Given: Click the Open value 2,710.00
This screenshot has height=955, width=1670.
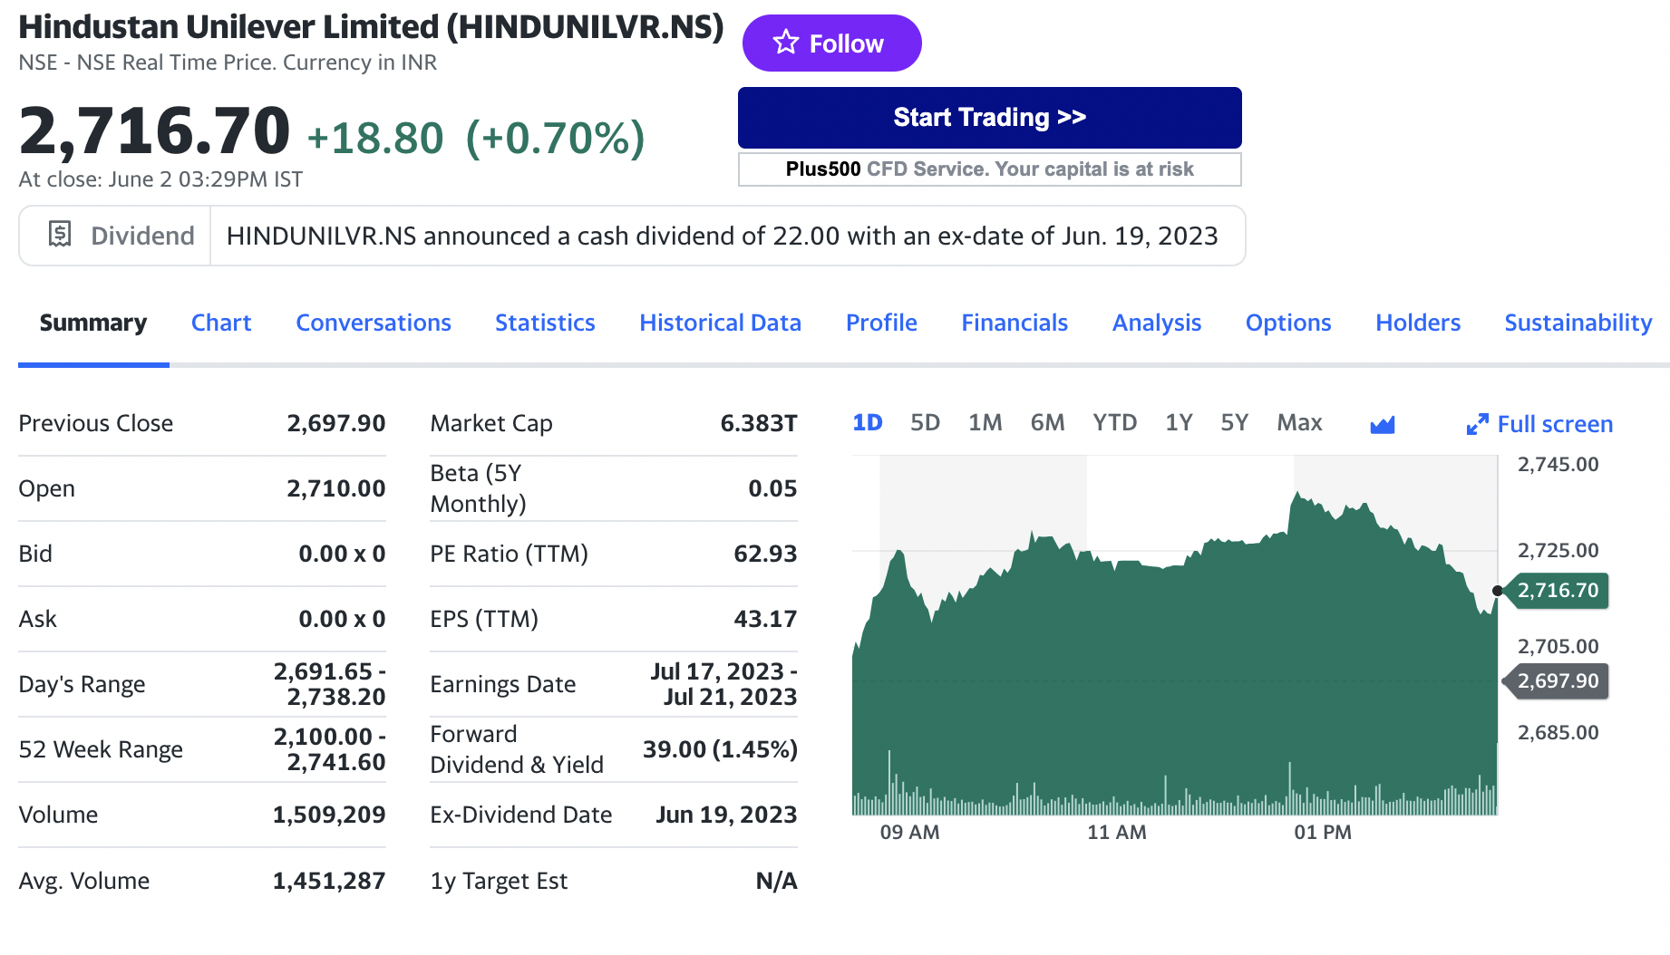Looking at the screenshot, I should (x=336, y=488).
